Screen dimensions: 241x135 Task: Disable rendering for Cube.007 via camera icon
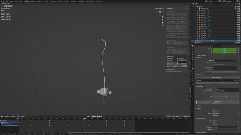239,13
